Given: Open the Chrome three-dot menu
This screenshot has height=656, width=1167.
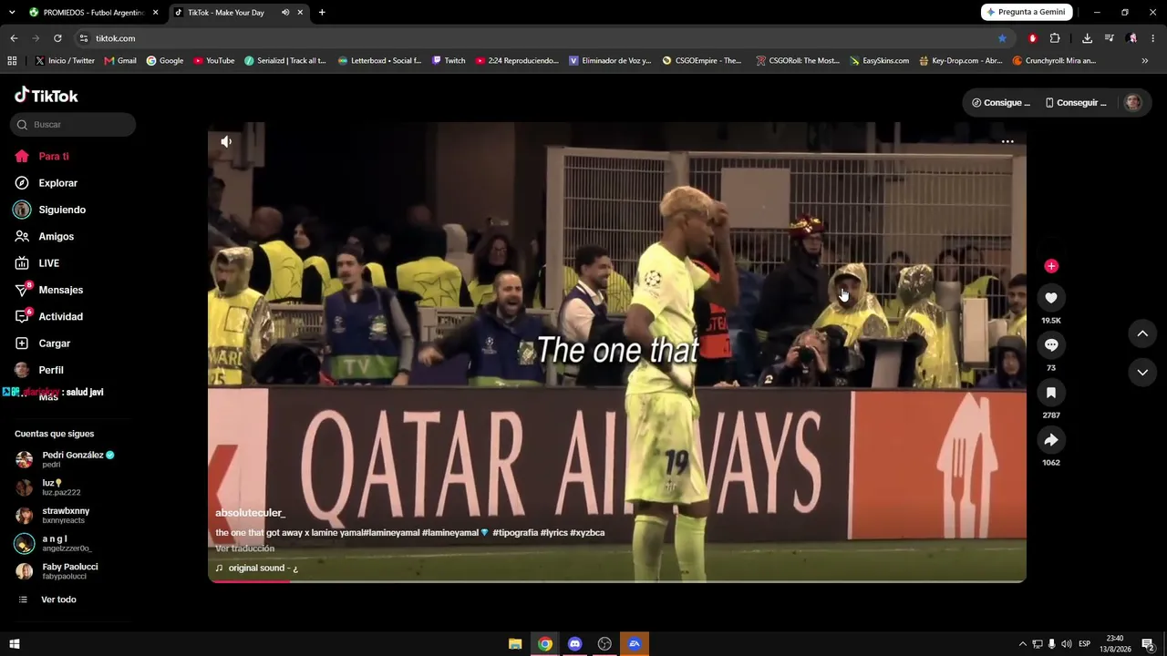Looking at the screenshot, I should coord(1153,38).
